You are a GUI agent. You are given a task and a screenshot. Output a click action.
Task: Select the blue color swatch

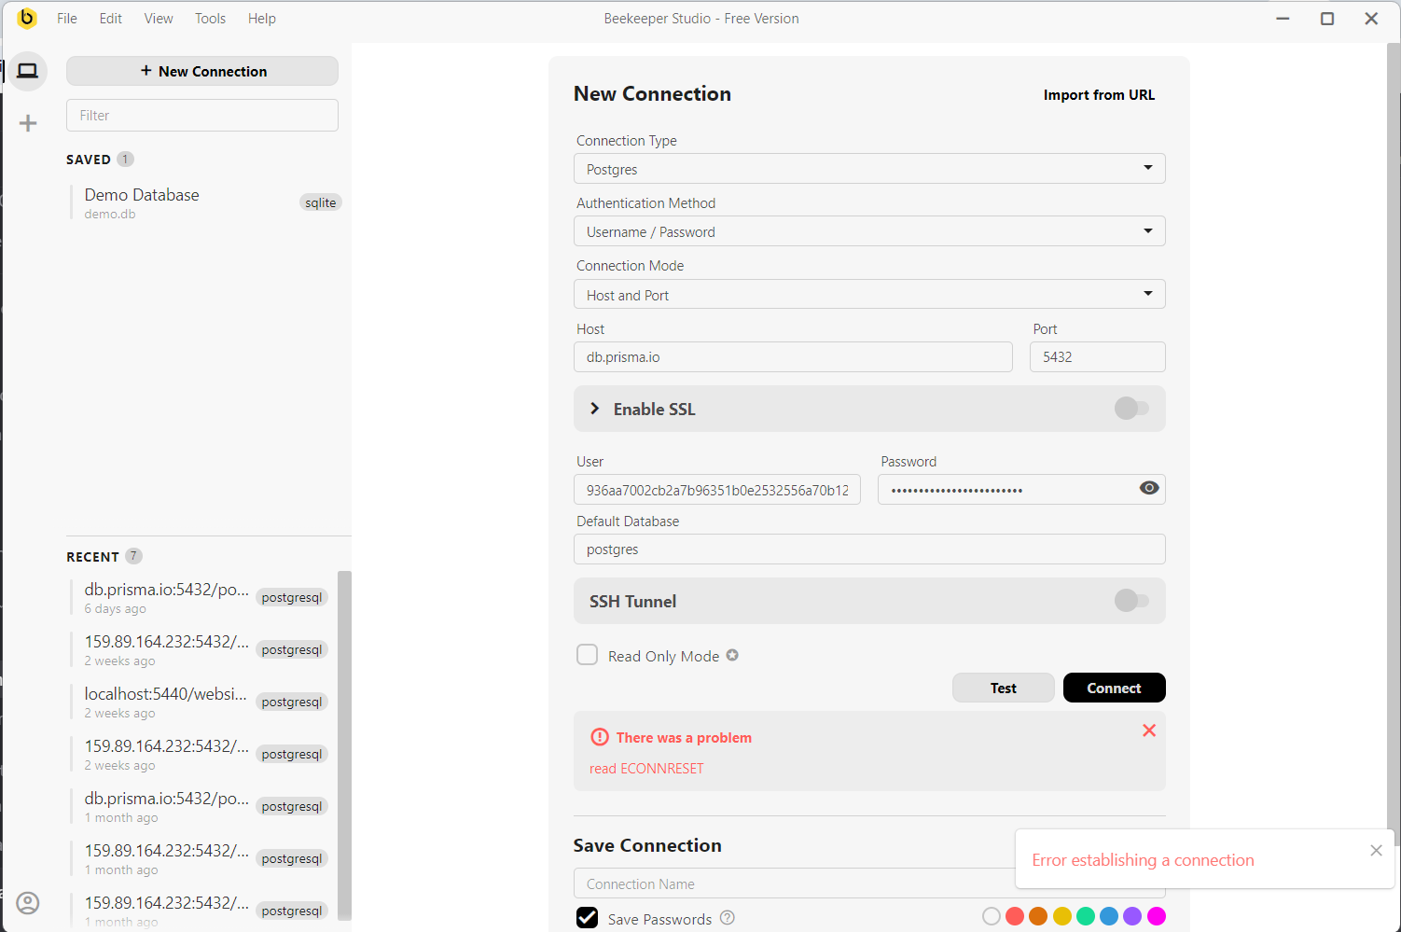pyautogui.click(x=1109, y=916)
